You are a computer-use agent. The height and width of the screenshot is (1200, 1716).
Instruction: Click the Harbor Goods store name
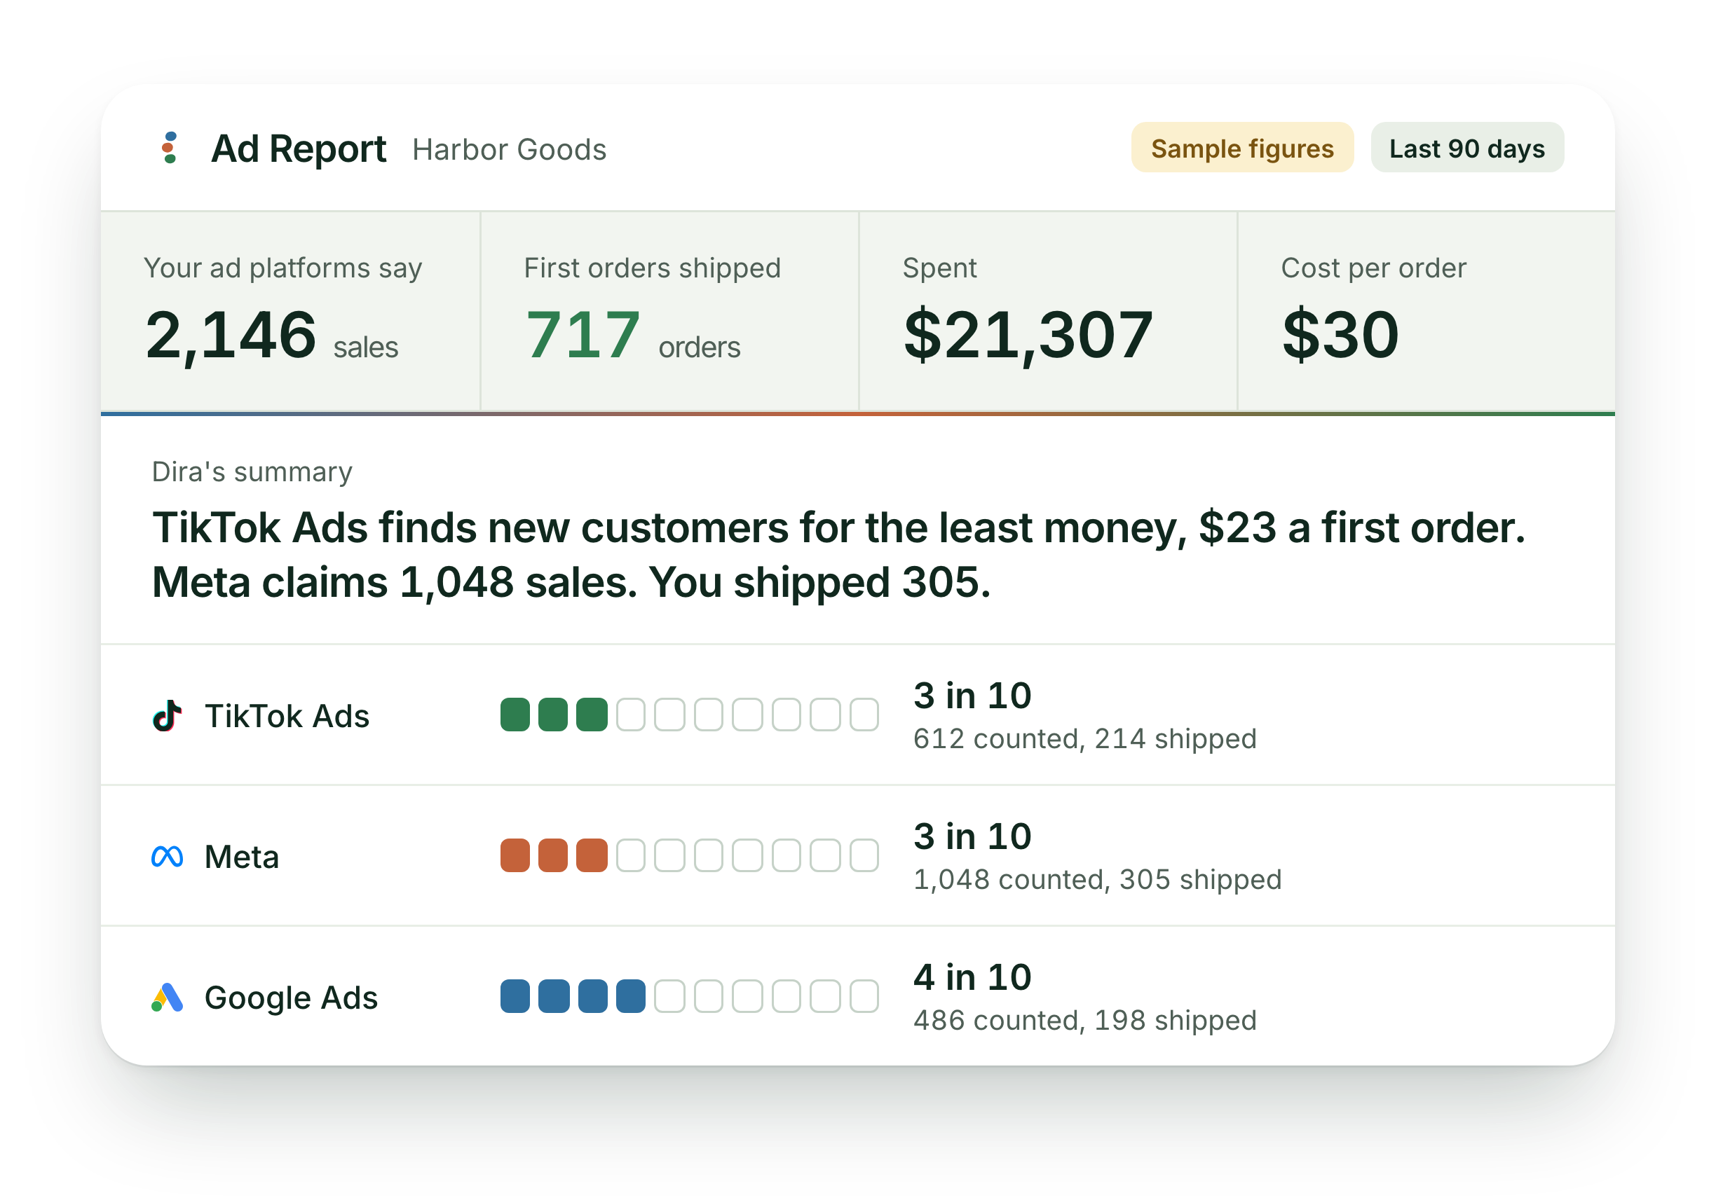510,150
